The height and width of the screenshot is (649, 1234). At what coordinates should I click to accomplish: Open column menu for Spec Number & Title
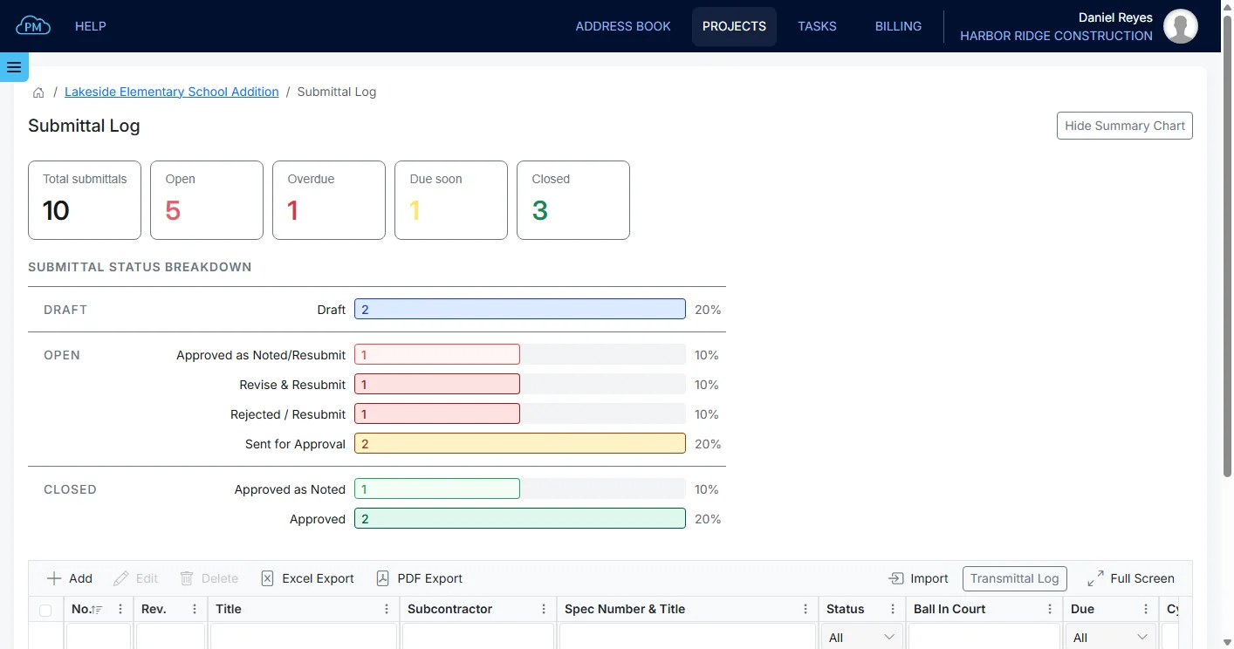(x=806, y=609)
